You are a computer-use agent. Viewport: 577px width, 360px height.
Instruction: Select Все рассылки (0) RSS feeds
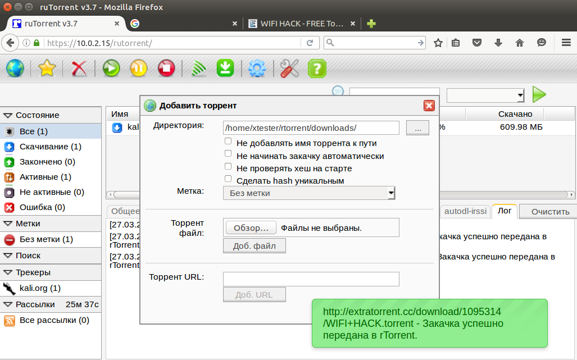pyautogui.click(x=51, y=320)
